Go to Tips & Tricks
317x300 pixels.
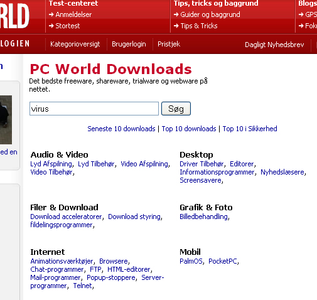pyautogui.click(x=199, y=26)
